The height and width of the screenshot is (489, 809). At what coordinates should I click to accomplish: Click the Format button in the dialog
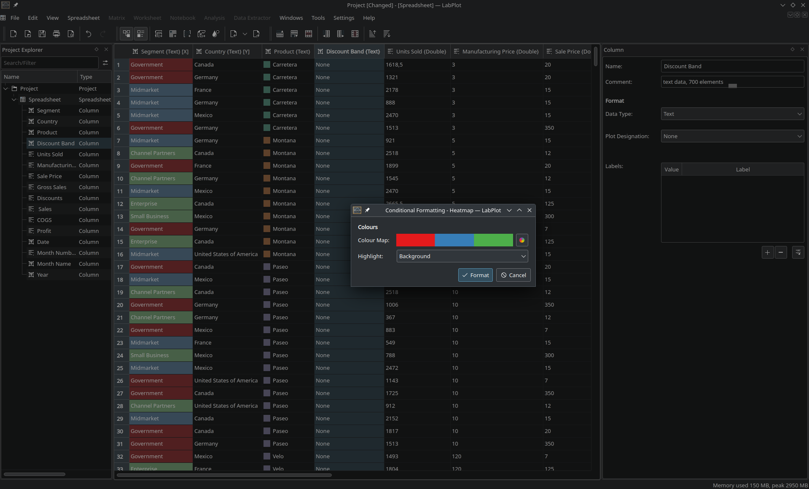[475, 275]
